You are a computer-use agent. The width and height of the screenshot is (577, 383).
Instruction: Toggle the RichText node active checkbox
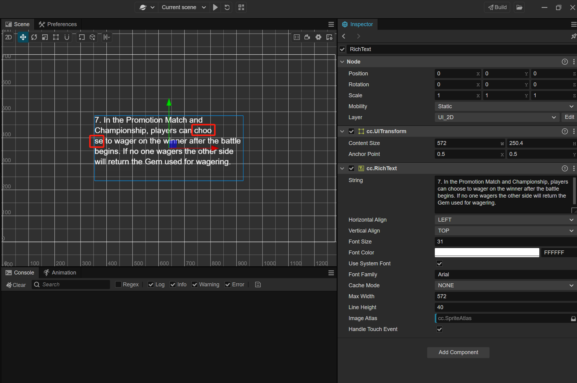342,49
